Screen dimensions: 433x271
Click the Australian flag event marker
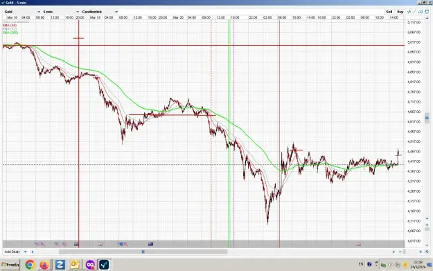point(150,244)
